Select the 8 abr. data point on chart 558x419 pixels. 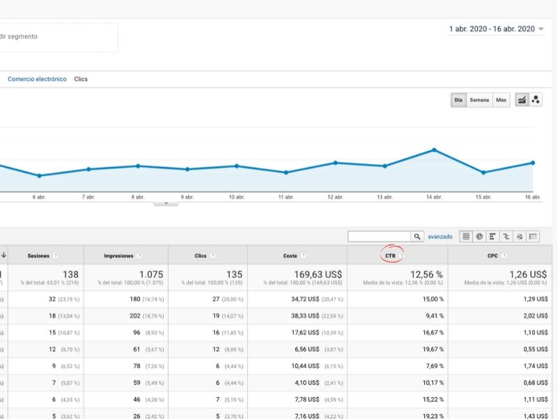[x=138, y=166]
